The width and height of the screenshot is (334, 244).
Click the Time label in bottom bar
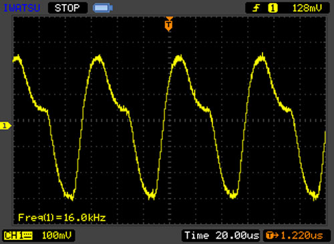(197, 235)
